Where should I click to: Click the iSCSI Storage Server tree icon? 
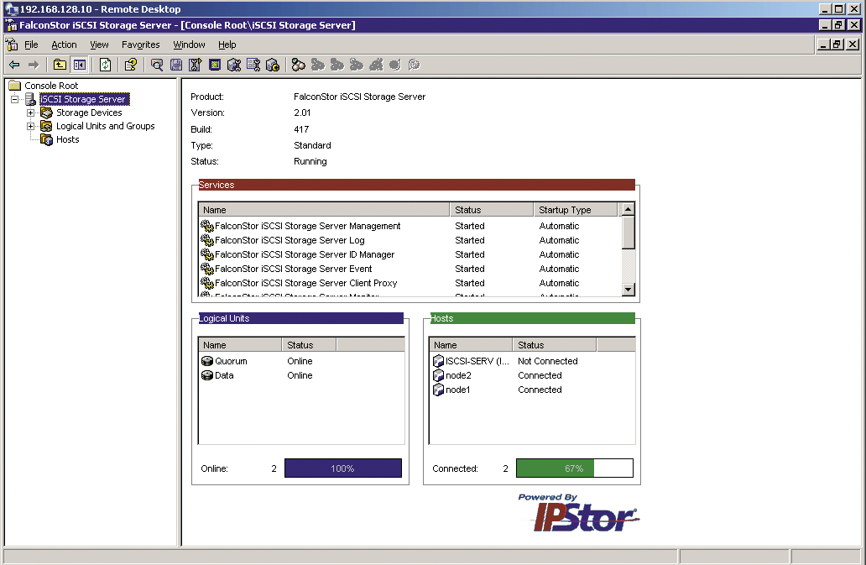30,99
